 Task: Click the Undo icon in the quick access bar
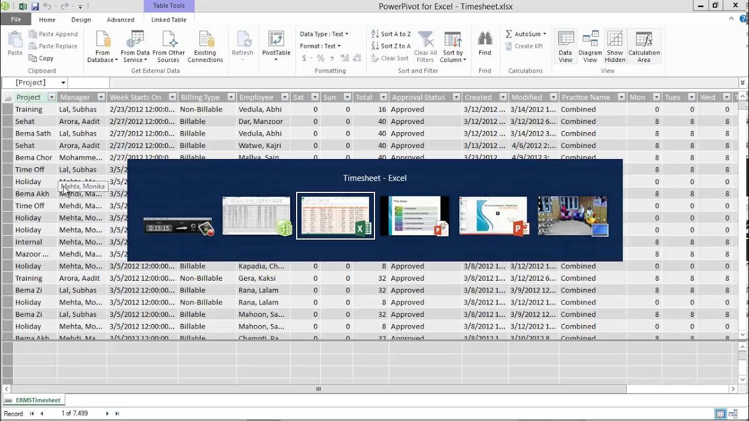tap(48, 6)
